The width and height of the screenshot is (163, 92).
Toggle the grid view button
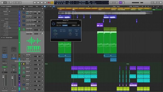pos(45,6)
